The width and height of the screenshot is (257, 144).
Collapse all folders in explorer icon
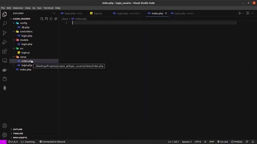pyautogui.click(x=56, y=19)
